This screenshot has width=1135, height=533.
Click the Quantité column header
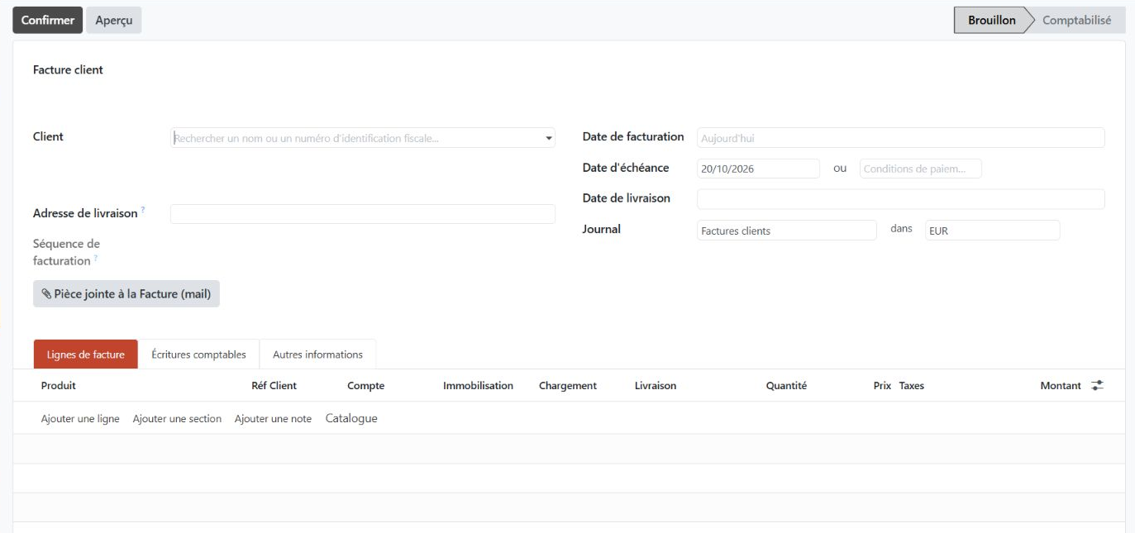[x=786, y=386]
